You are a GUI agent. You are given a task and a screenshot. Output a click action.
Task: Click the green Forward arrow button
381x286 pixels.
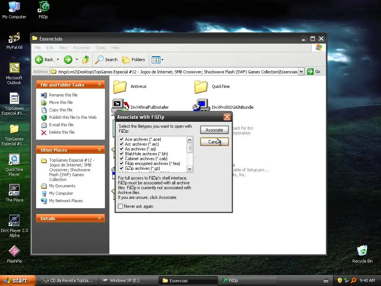pos(68,60)
